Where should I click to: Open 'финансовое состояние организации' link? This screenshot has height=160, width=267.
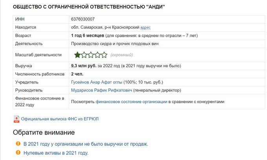(x=131, y=101)
